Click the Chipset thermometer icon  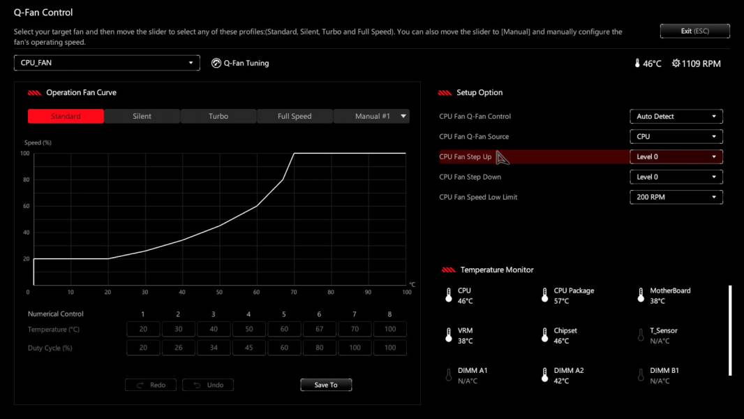(x=544, y=335)
